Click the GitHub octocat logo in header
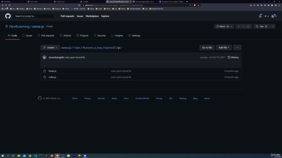 click(8, 16)
